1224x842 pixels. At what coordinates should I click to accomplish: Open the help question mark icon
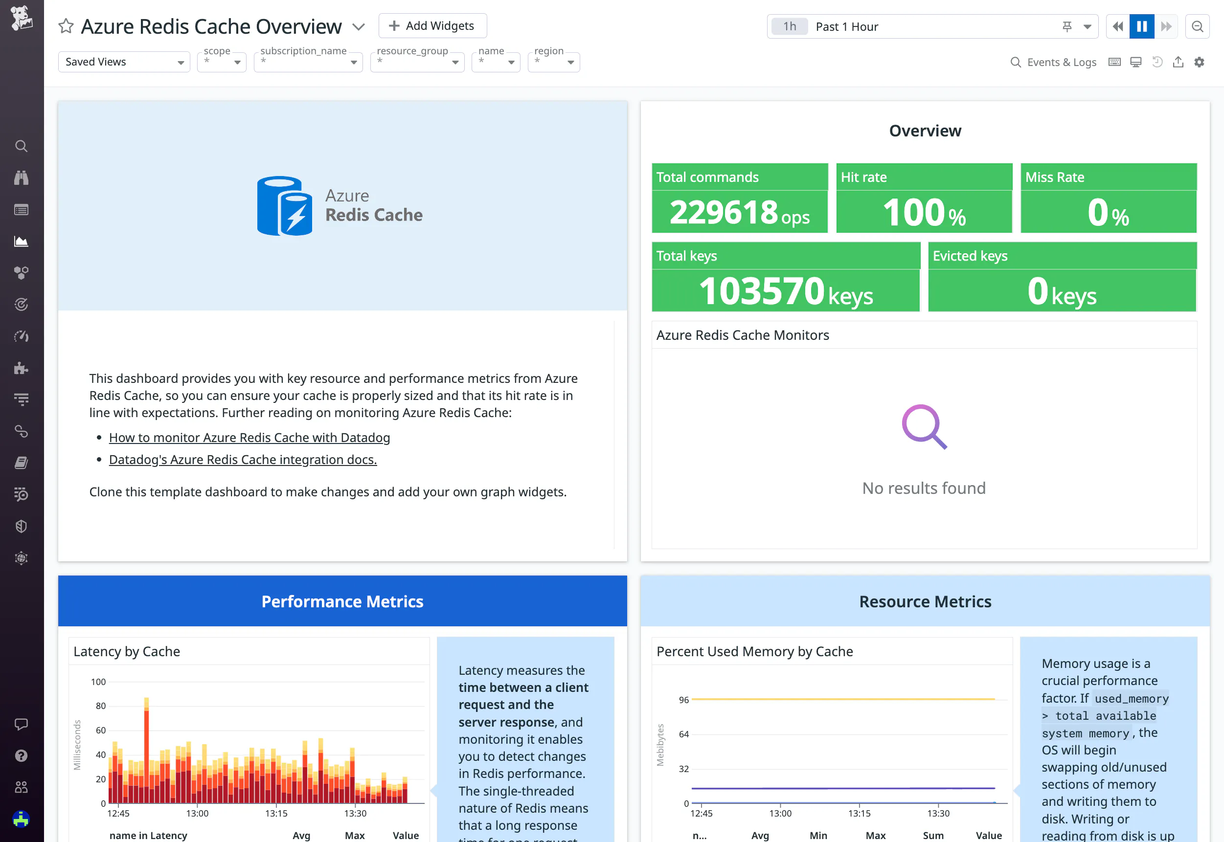pos(21,755)
